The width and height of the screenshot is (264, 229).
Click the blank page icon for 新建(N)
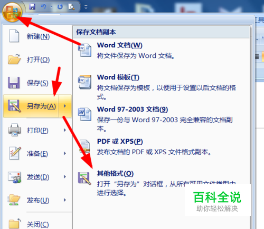pos(14,36)
